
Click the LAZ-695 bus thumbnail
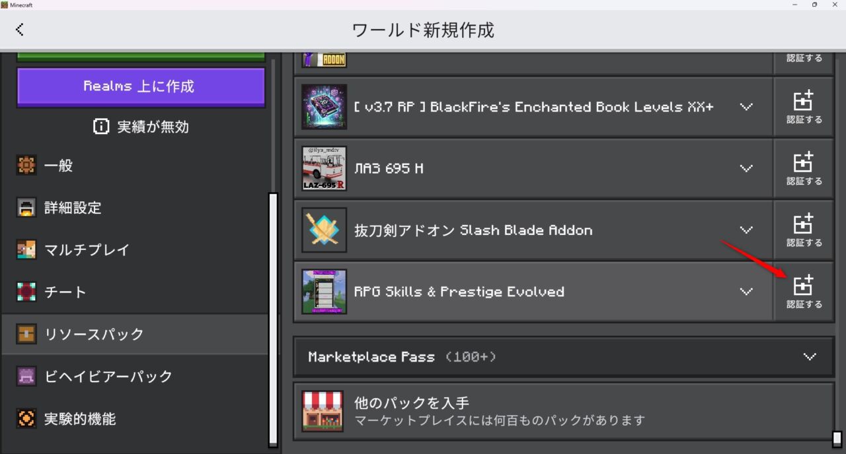pyautogui.click(x=324, y=168)
